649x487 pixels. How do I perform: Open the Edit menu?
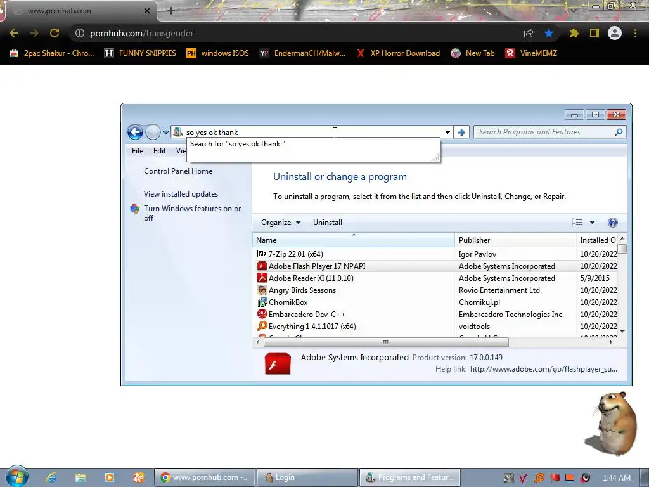(159, 151)
